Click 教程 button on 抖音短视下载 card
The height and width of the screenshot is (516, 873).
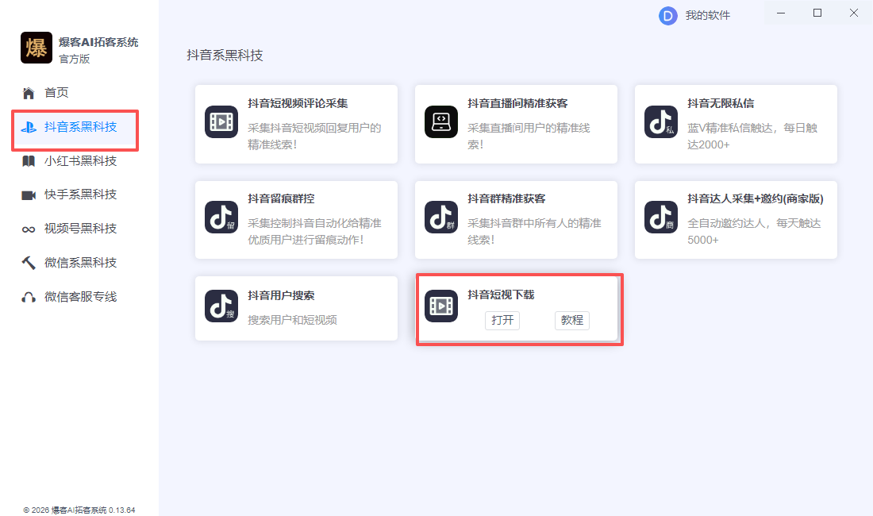pos(571,321)
